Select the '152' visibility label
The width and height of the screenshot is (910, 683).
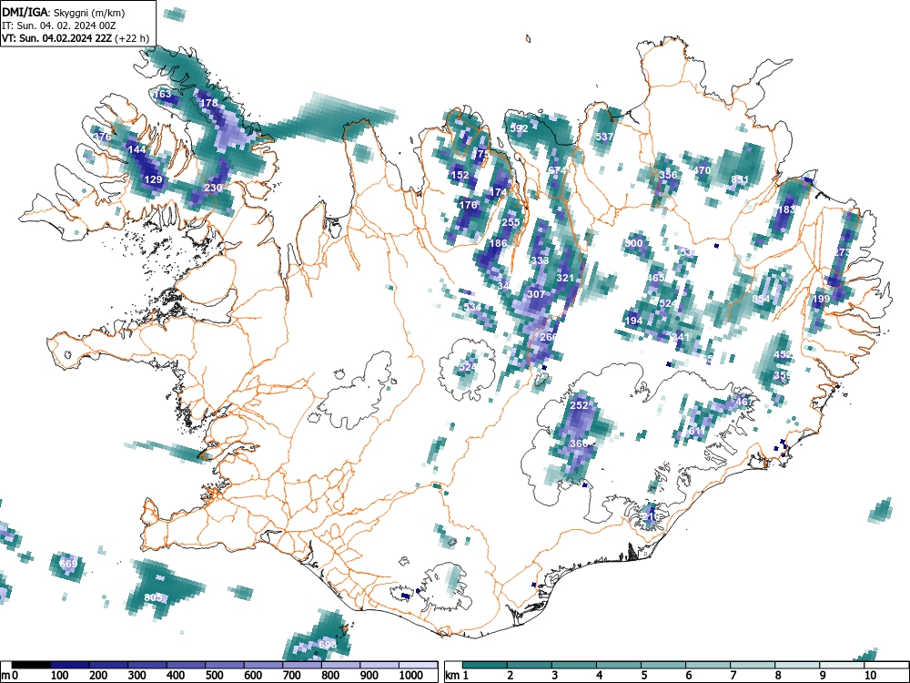pyautogui.click(x=460, y=175)
